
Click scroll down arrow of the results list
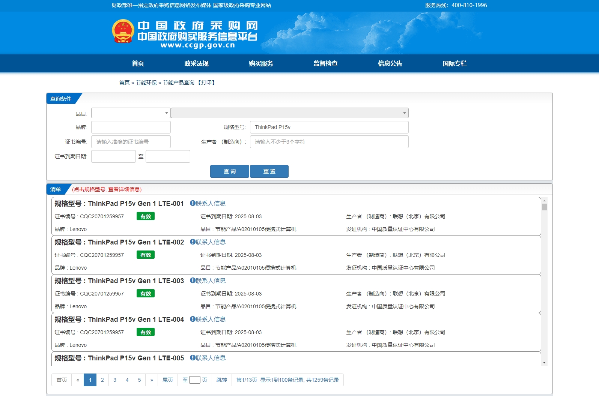544,363
